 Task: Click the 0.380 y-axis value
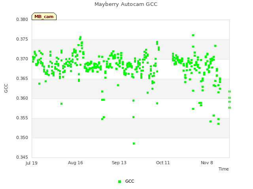(22, 19)
